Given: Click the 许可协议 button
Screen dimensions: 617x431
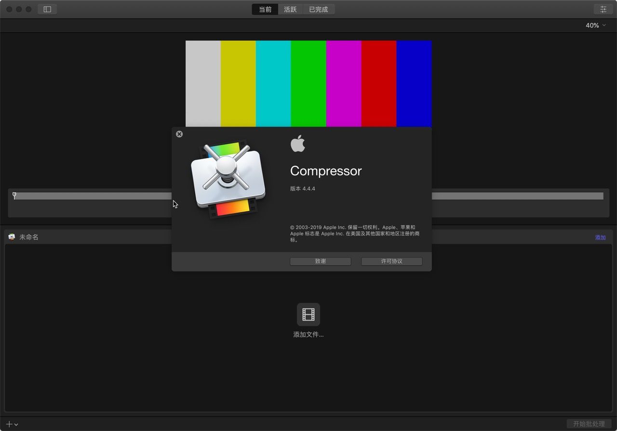Looking at the screenshot, I should tap(392, 261).
